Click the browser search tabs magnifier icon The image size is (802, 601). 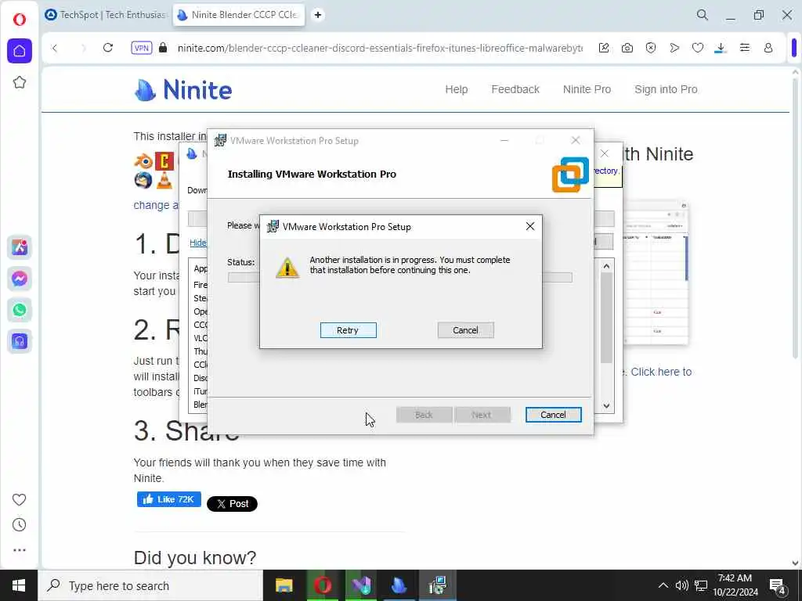703,15
